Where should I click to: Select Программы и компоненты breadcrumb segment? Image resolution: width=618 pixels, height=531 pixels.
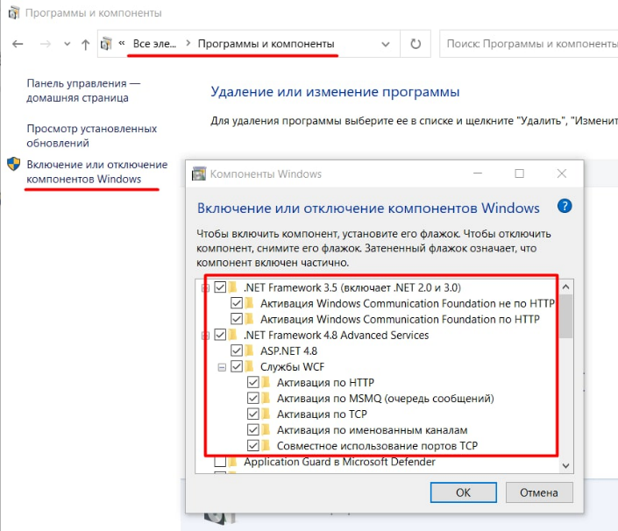[266, 43]
